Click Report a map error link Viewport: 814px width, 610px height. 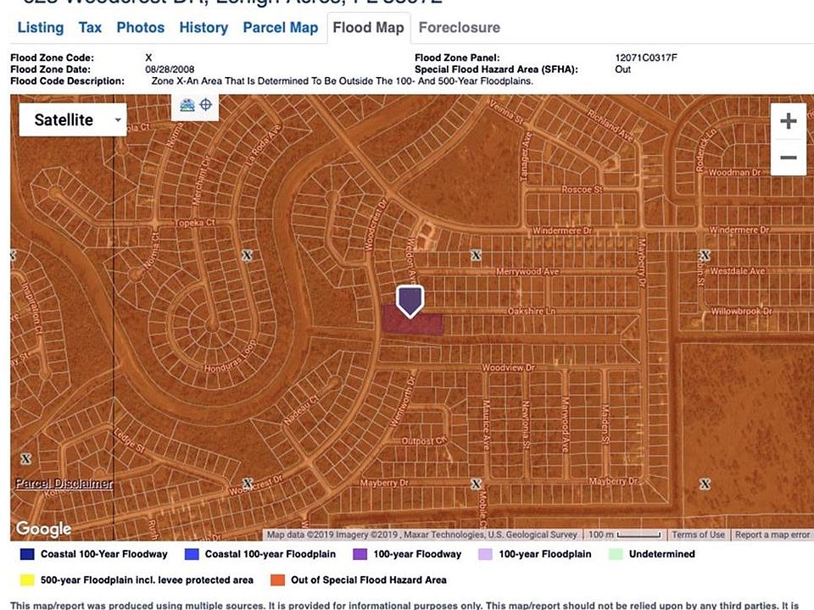point(772,535)
